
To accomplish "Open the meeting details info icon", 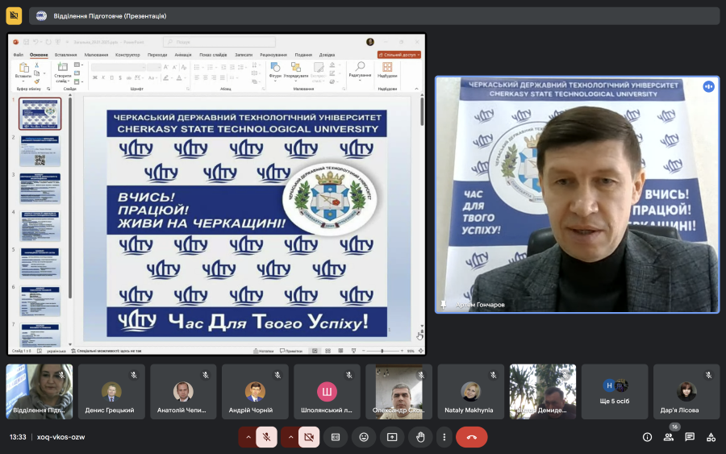I will [x=647, y=437].
